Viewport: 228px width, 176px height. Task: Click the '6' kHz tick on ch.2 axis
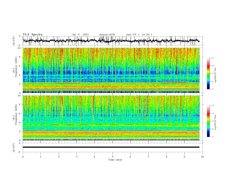click(20, 114)
